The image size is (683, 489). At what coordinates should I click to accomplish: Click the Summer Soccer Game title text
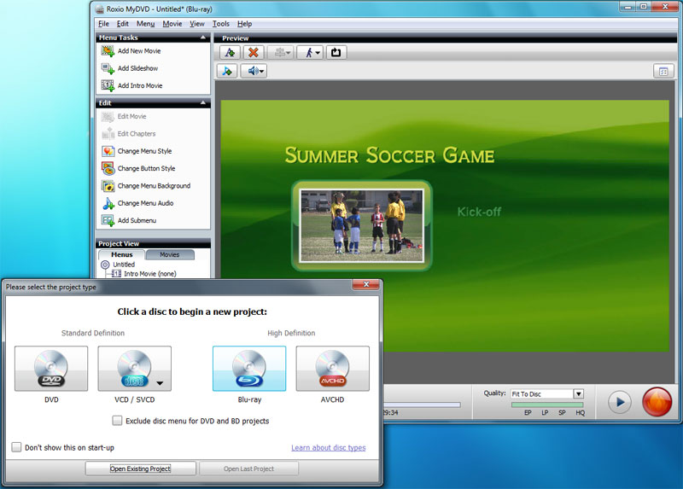[389, 155]
